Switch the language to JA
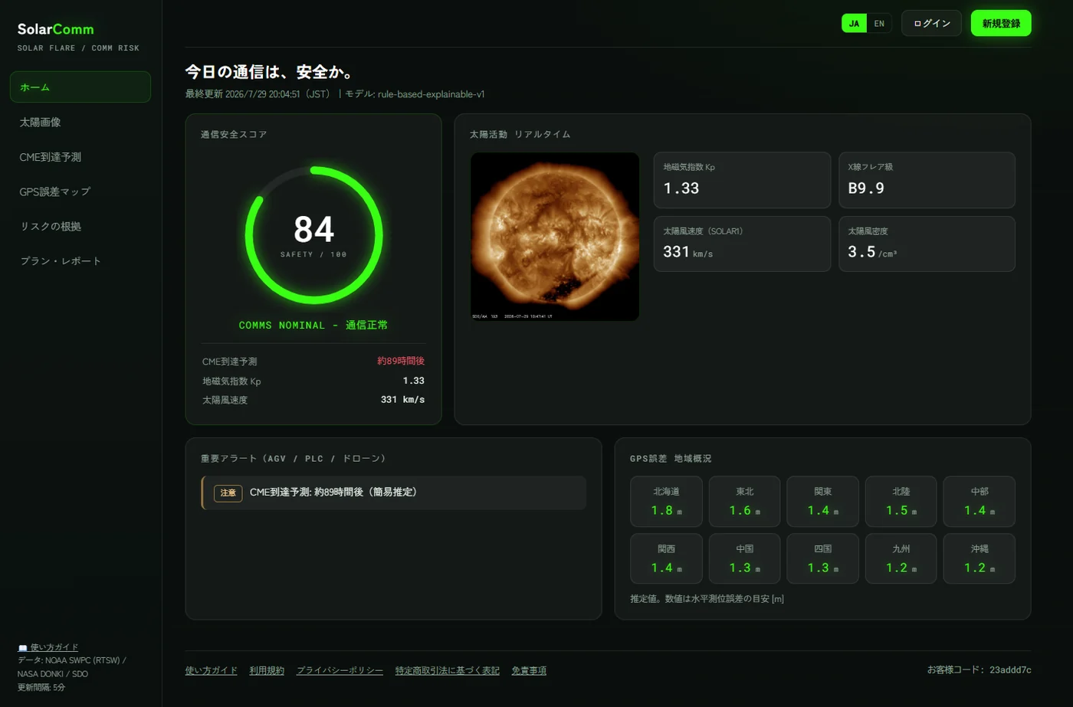 [854, 24]
